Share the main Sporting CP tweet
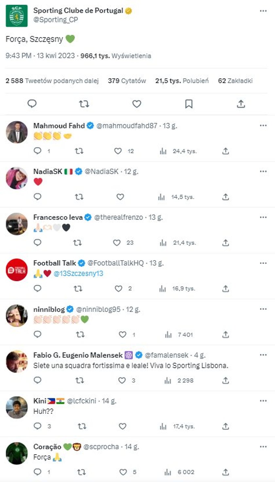 241,104
